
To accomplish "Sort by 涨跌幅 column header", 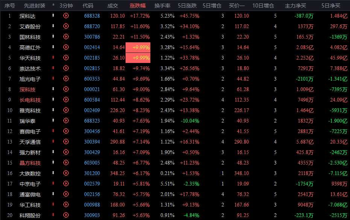I will coord(138,6).
